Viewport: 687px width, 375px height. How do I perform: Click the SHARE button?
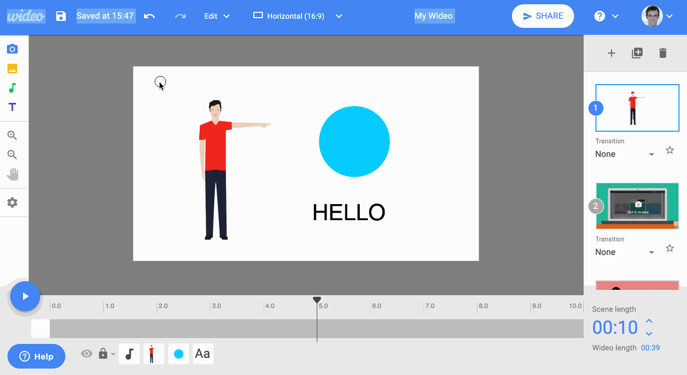542,16
